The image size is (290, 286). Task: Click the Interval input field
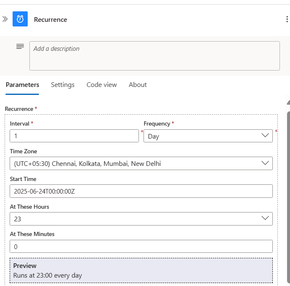(74, 136)
